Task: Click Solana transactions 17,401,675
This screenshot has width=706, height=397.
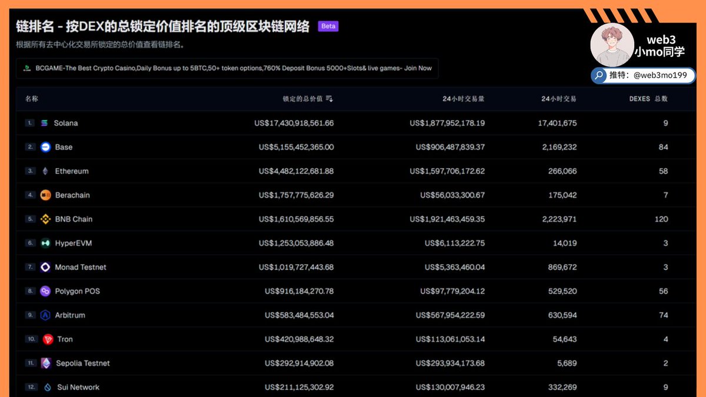Action: (557, 123)
